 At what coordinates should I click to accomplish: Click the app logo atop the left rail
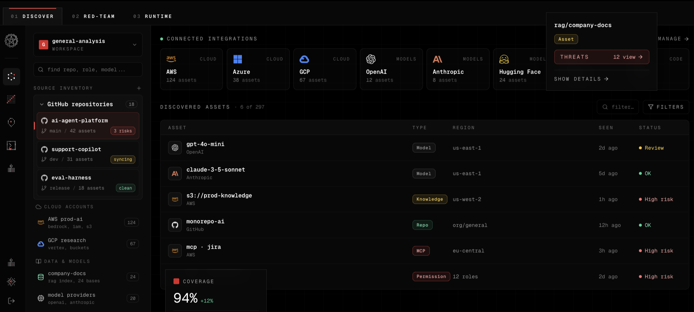pos(11,41)
